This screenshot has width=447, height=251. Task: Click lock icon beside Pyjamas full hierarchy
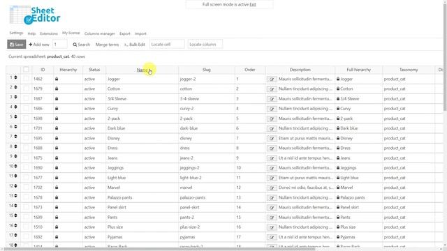(x=338, y=237)
